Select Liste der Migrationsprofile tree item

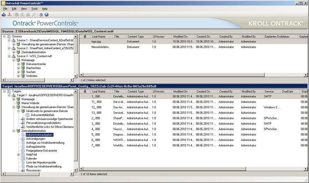coord(41,162)
